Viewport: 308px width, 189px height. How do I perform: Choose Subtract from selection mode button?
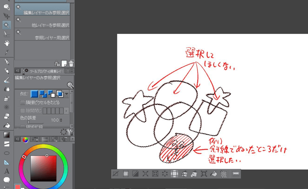[x=51, y=94]
